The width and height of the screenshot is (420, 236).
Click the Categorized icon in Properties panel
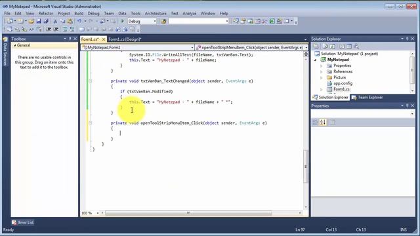pyautogui.click(x=315, y=123)
